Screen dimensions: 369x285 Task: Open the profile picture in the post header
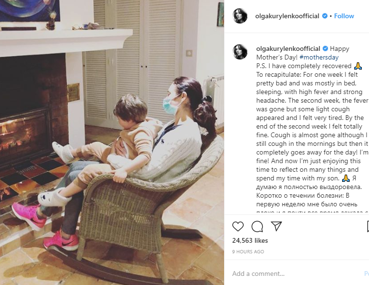click(240, 16)
